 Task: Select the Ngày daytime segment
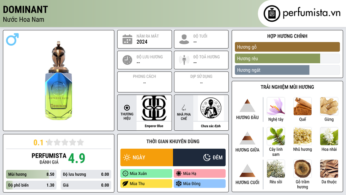(147, 157)
